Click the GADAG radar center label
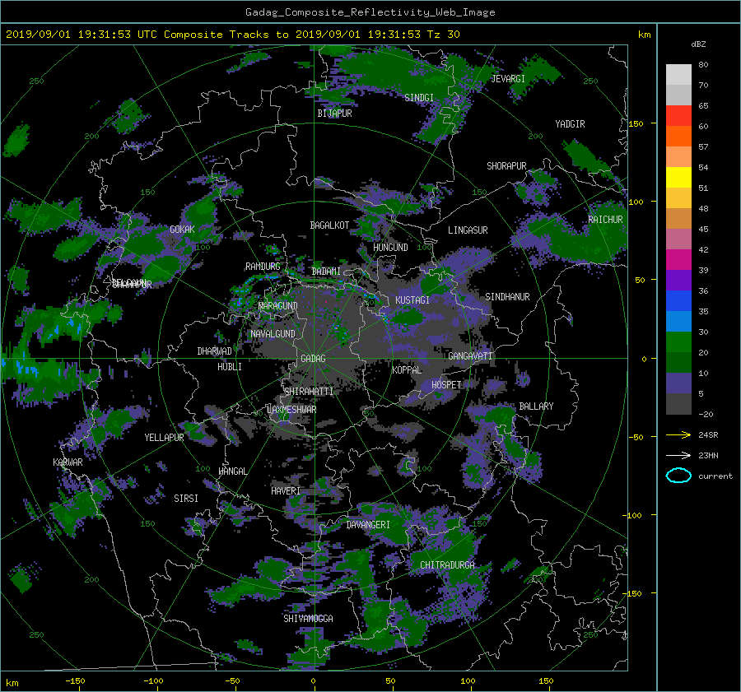The image size is (741, 692). (x=313, y=359)
